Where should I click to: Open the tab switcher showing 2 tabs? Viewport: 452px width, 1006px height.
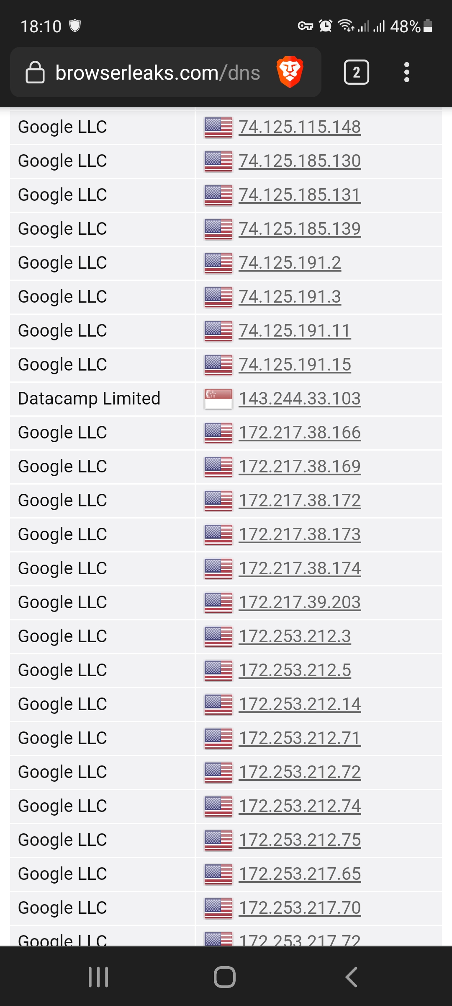tap(356, 72)
